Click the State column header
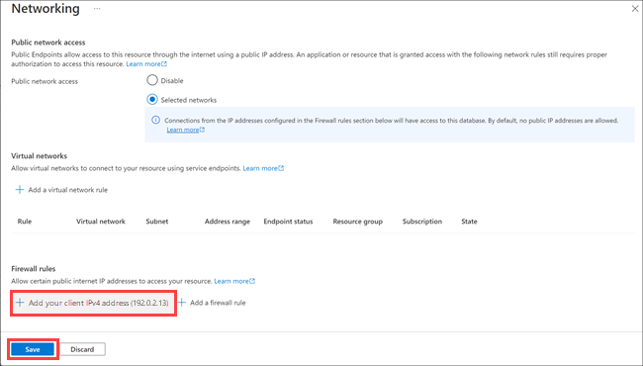Viewport: 643px width, 366px height. 469,222
